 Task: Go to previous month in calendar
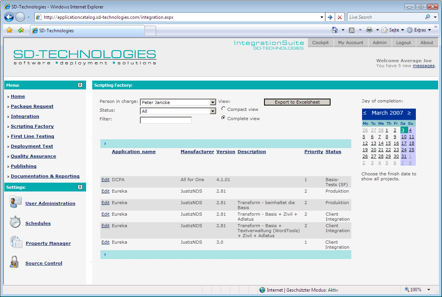coord(364,113)
